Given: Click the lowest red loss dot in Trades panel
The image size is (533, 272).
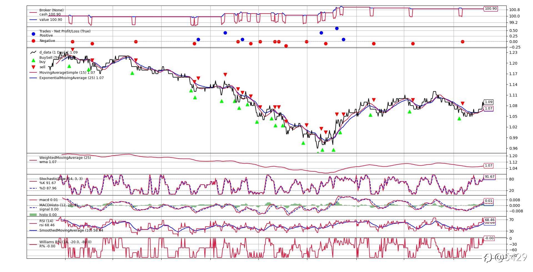Looking at the screenshot, I should tap(286, 46).
